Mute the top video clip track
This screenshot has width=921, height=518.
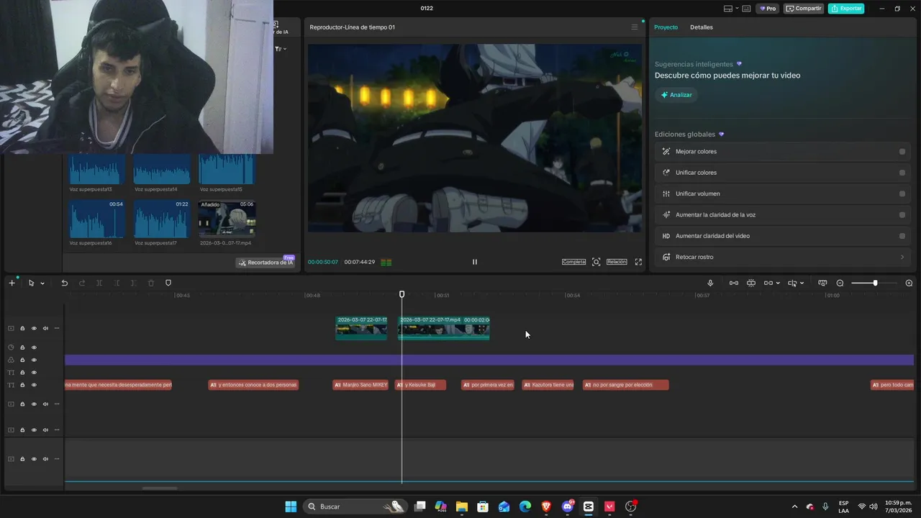(x=45, y=328)
